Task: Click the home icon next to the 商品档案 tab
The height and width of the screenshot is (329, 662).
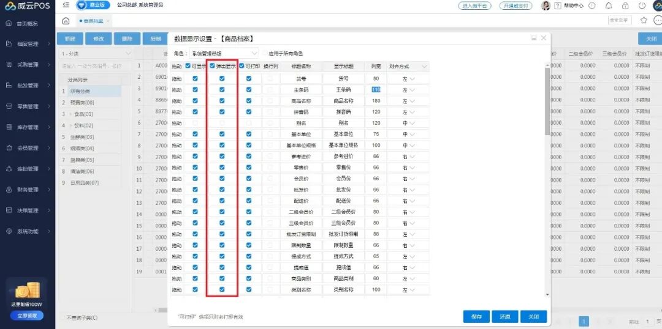Action: point(66,21)
